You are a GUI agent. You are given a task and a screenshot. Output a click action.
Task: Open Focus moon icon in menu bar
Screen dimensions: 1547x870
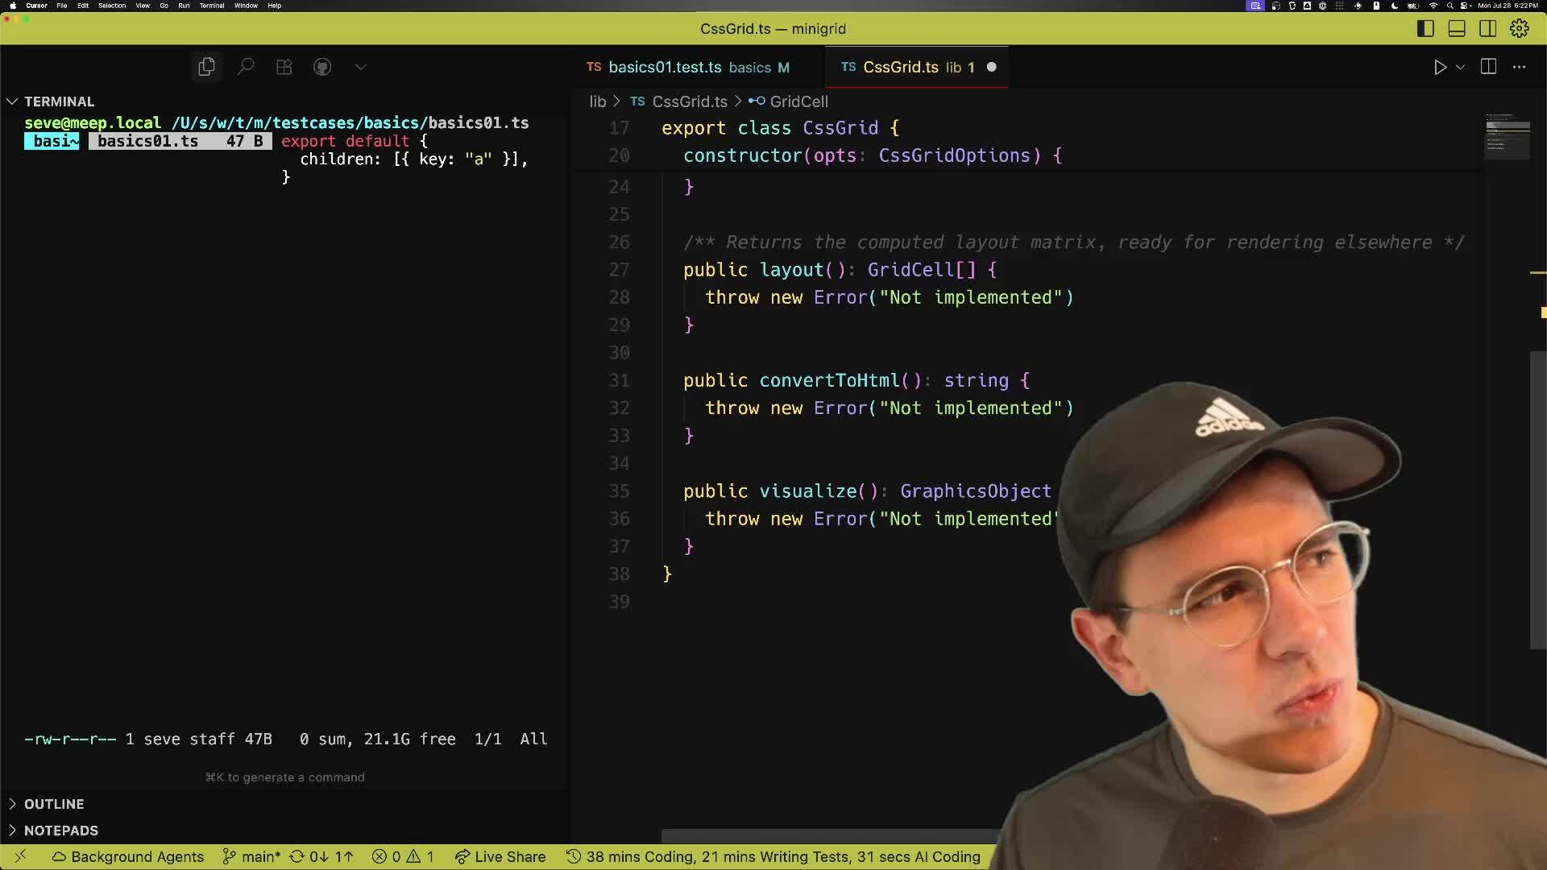tap(1395, 6)
